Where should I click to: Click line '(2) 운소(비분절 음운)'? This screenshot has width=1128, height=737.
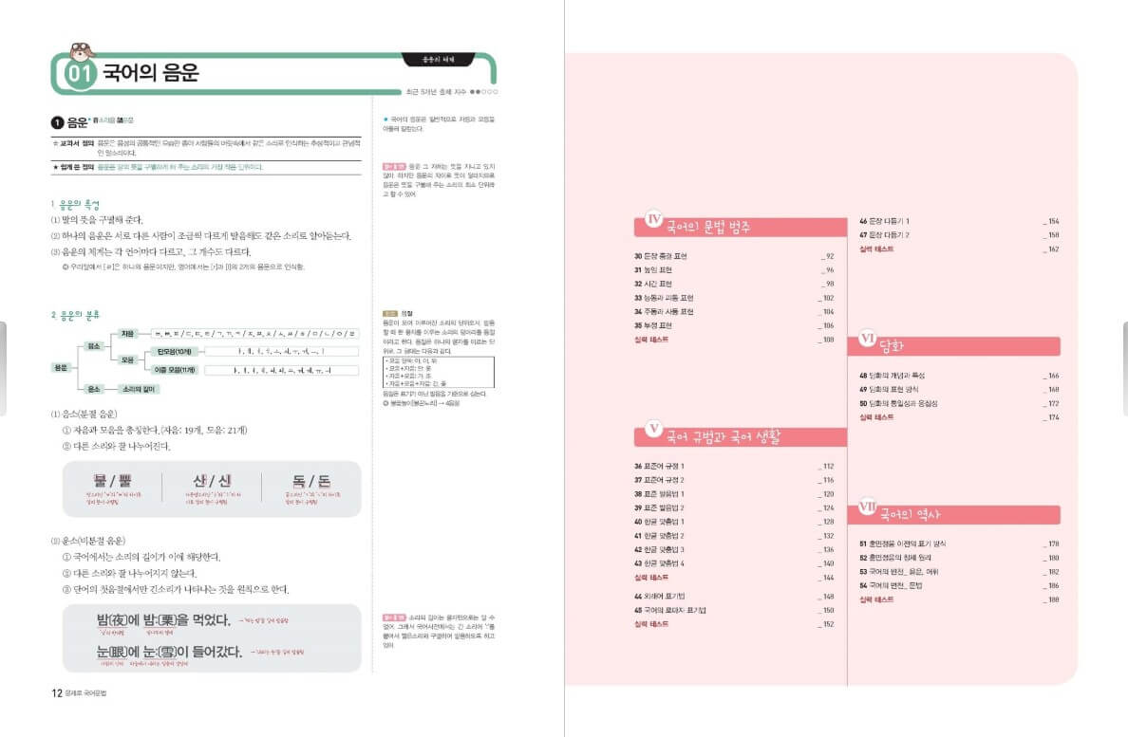point(87,540)
